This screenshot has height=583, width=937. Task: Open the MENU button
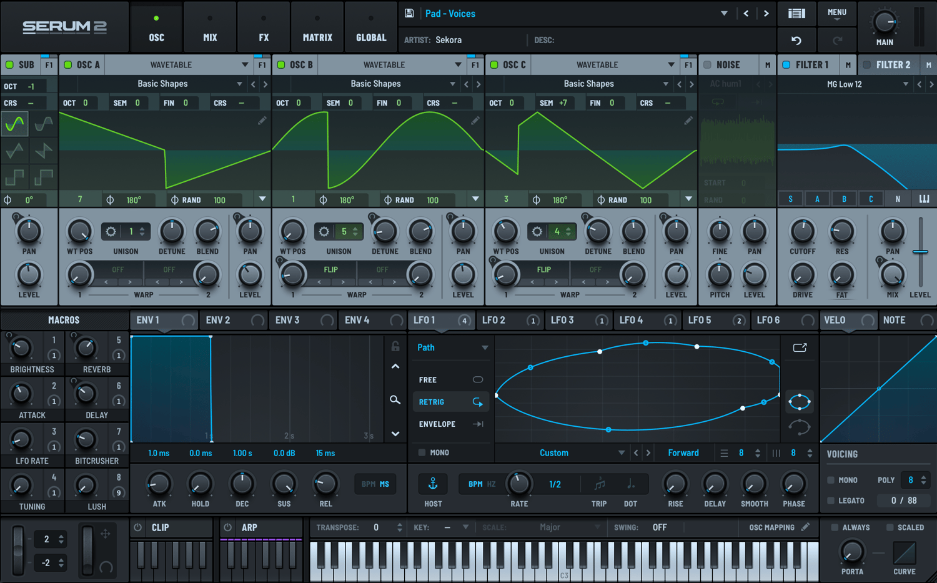click(836, 13)
